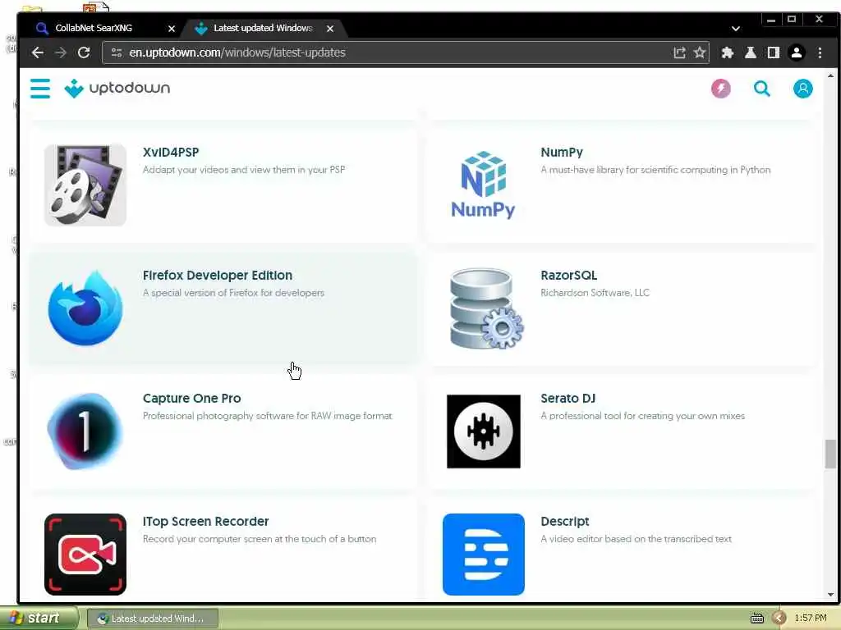The image size is (841, 630).
Task: Go back with the browser back arrow
Action: (x=38, y=52)
